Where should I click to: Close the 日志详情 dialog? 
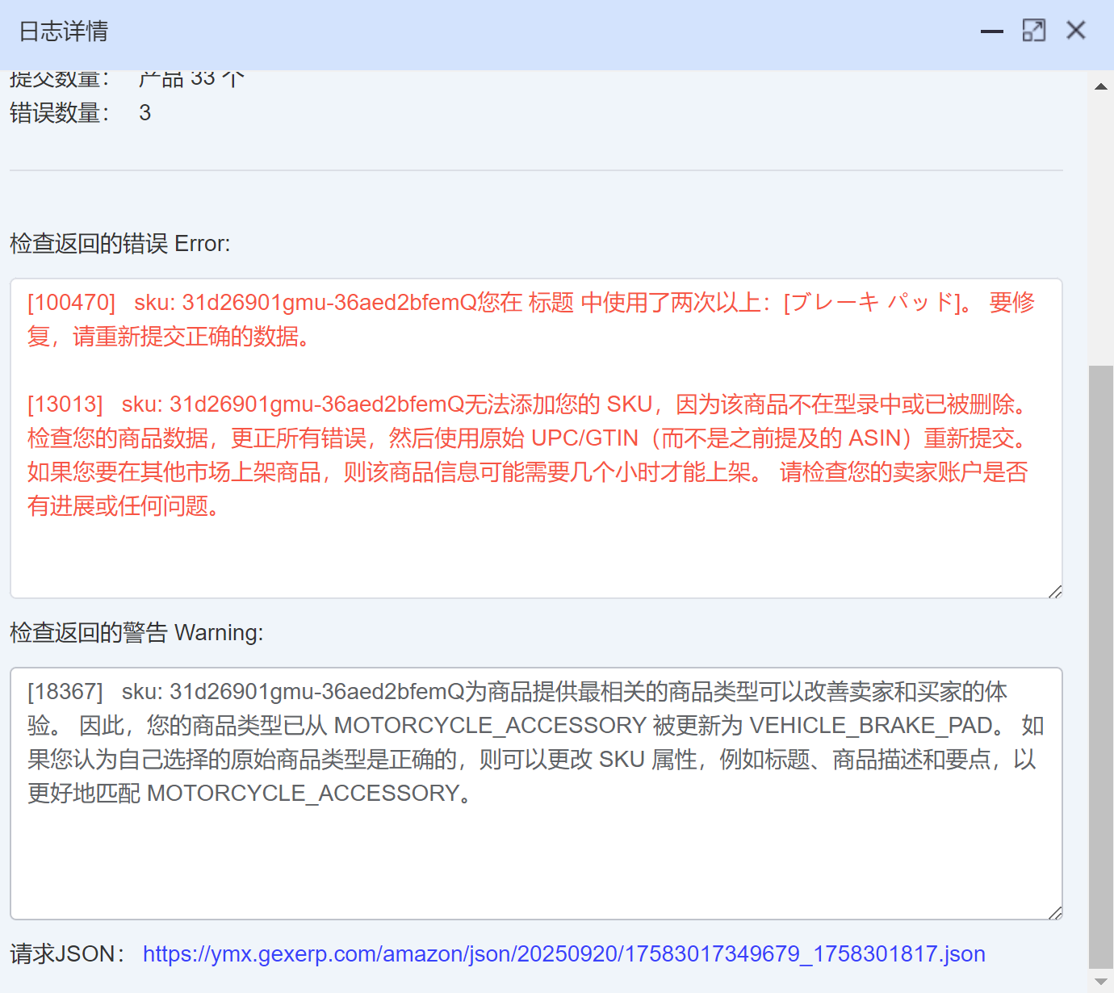coord(1075,31)
